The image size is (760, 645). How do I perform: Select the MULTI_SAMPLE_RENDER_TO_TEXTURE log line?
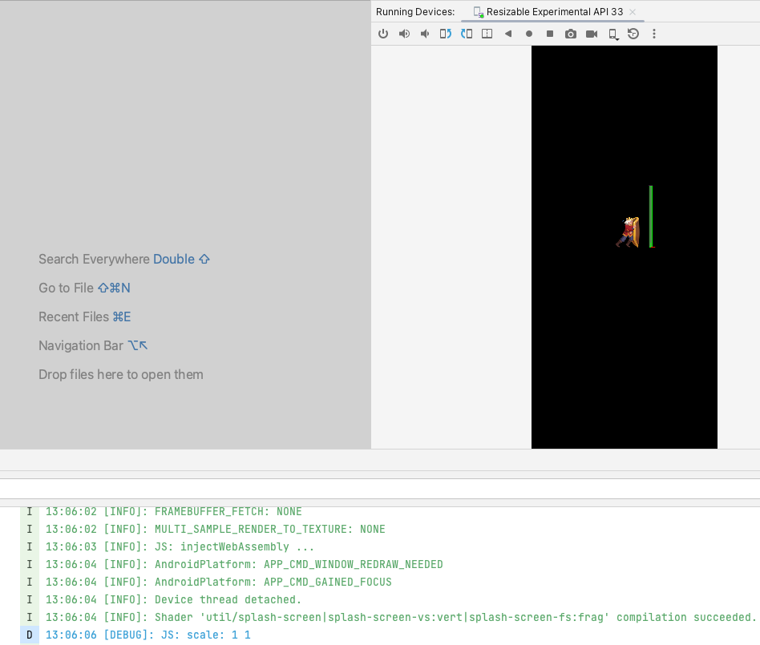[215, 529]
